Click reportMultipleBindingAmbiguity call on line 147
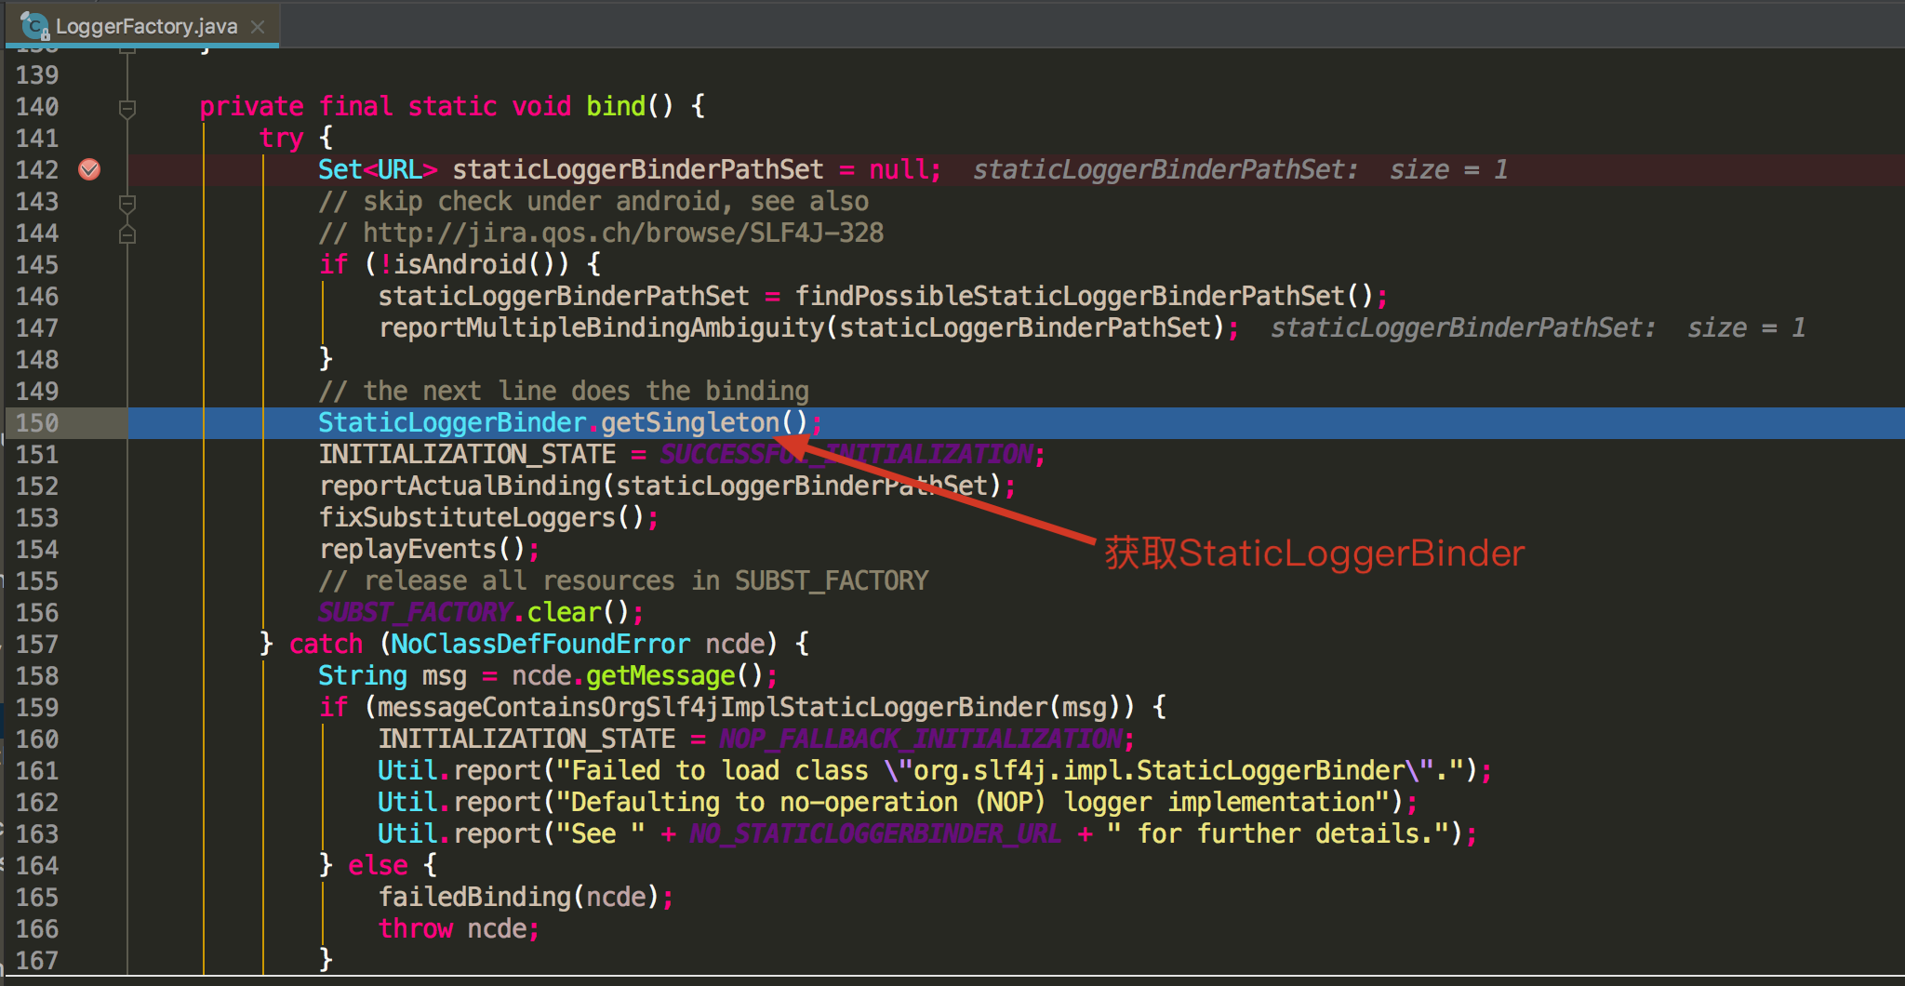Screen dimensions: 1905x986 [601, 328]
